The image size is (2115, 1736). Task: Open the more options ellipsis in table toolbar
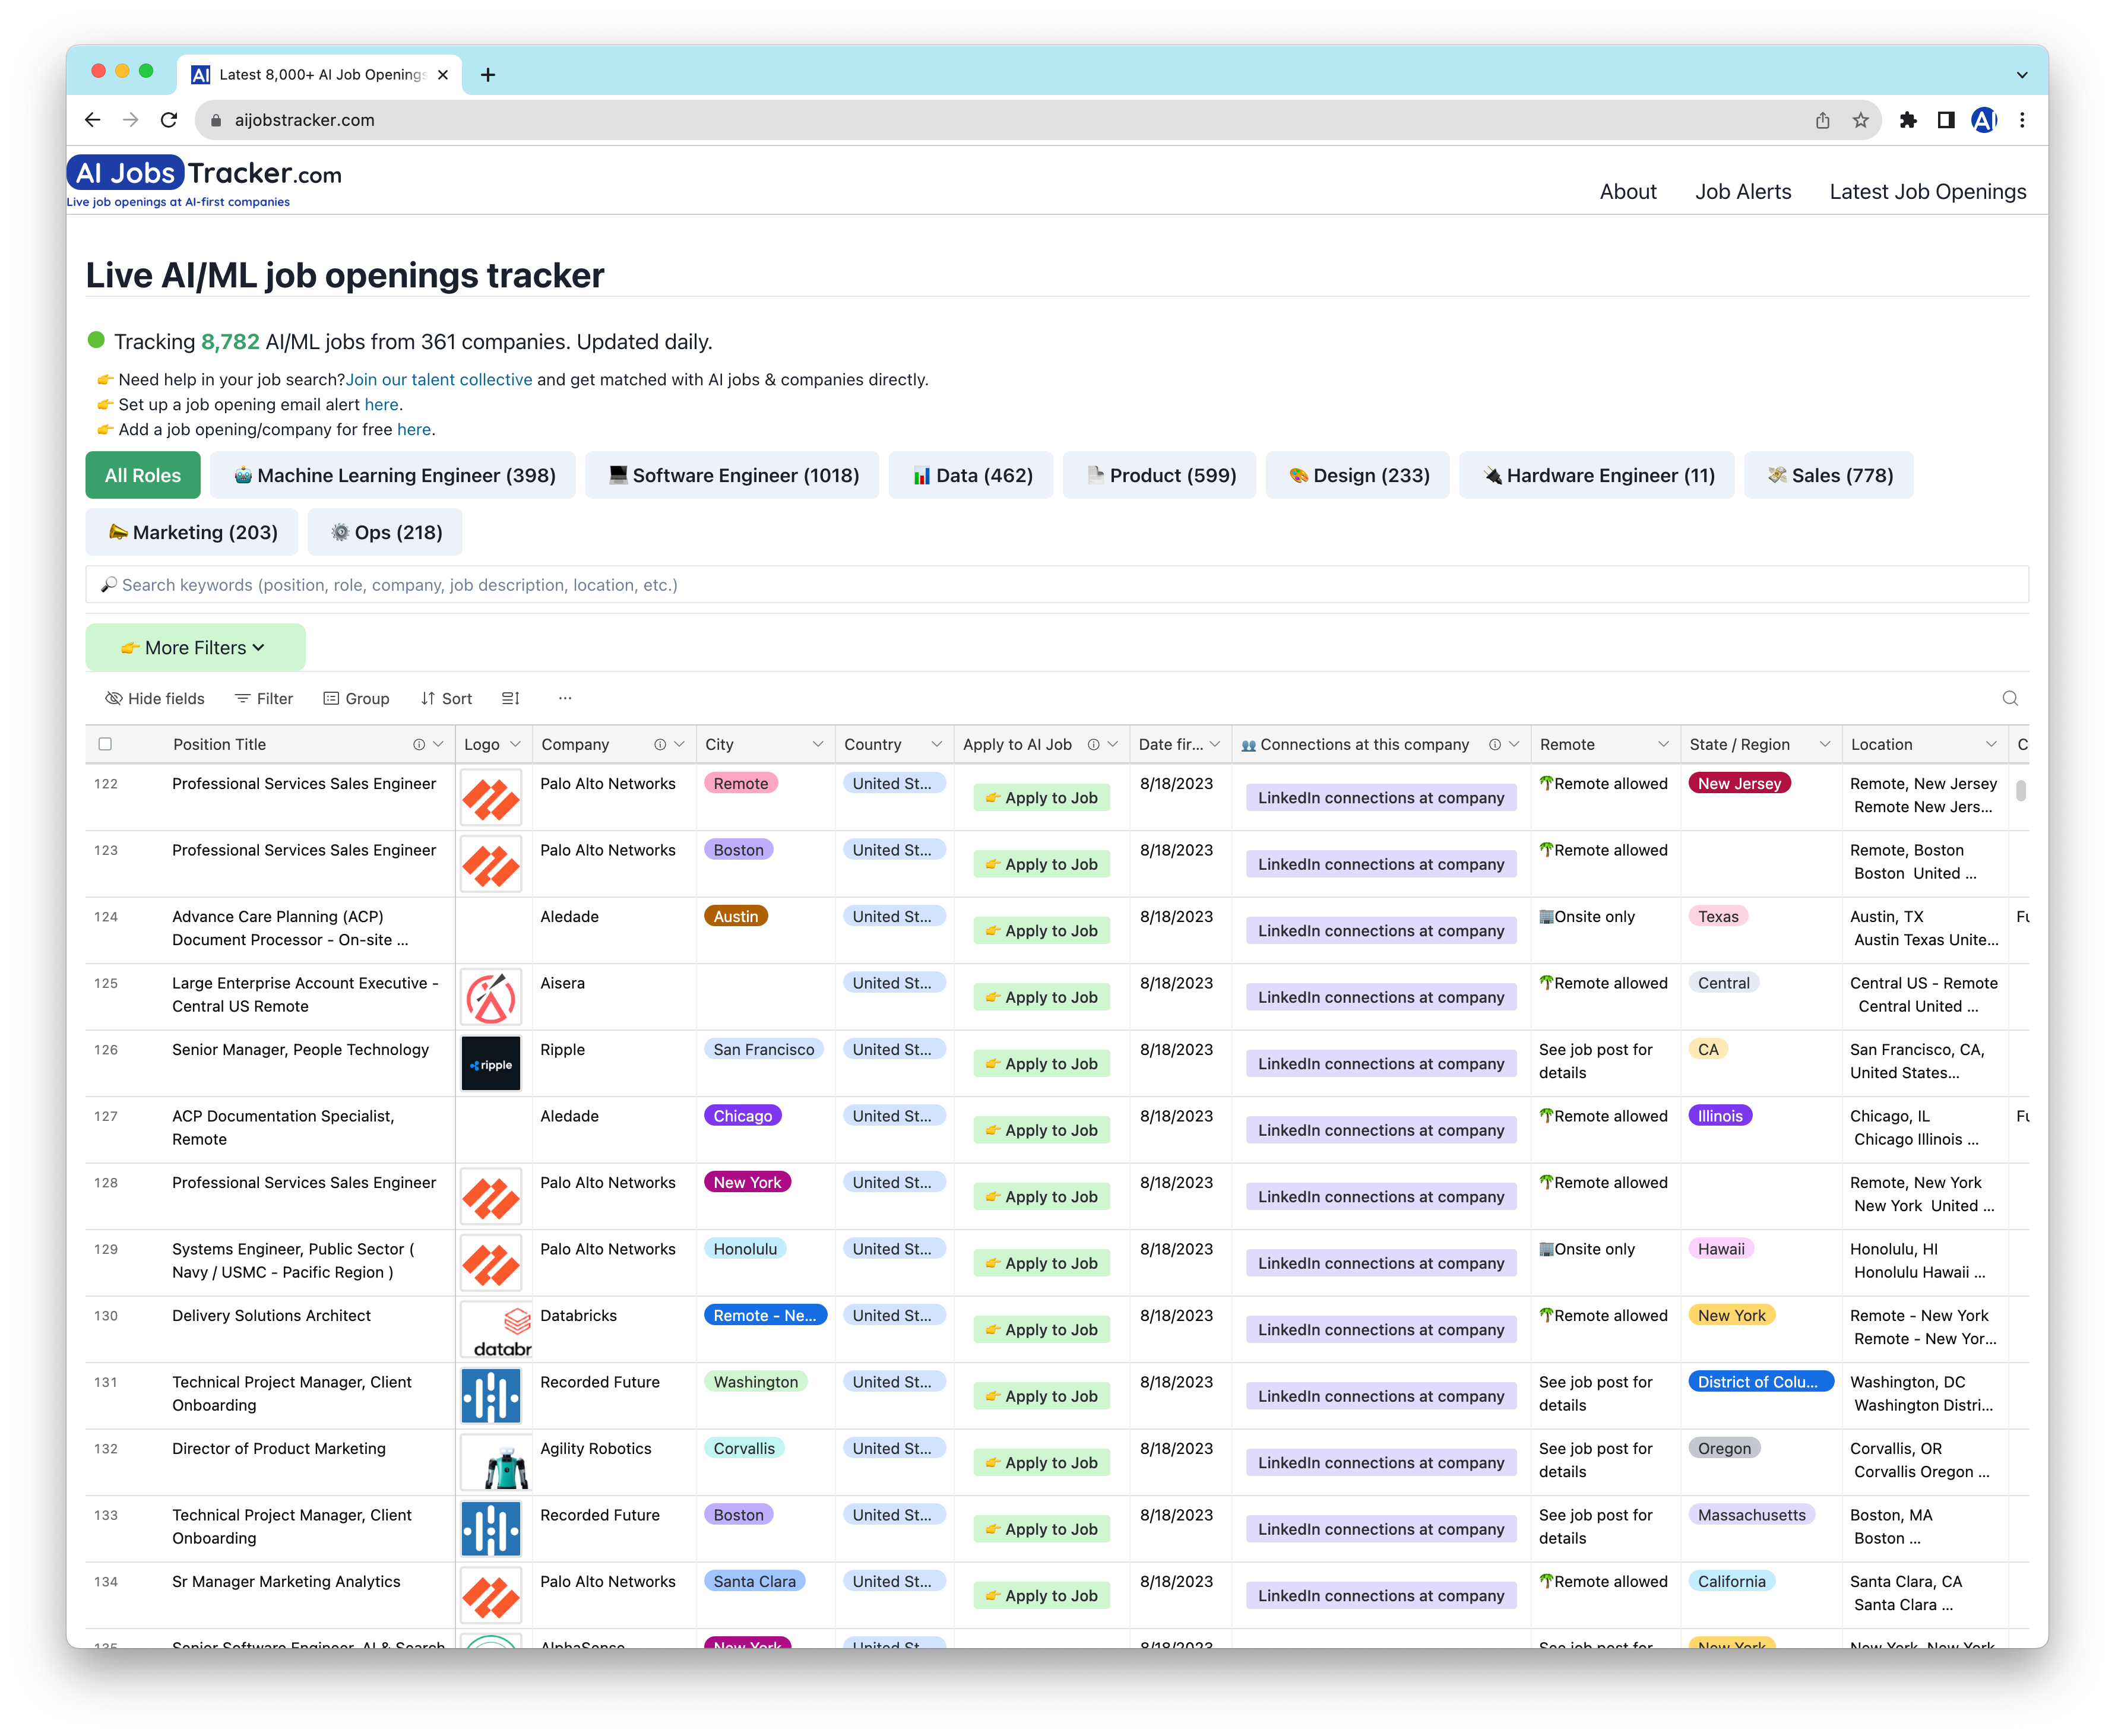(565, 698)
